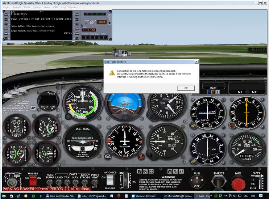
Task: Open the notification center icon
Action: coord(261,196)
